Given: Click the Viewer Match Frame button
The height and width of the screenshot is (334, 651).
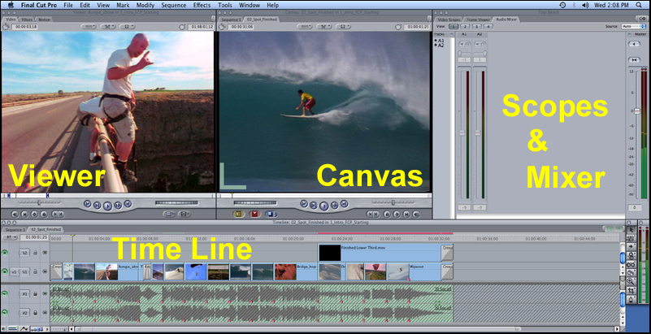Looking at the screenshot, I should pos(15,215).
